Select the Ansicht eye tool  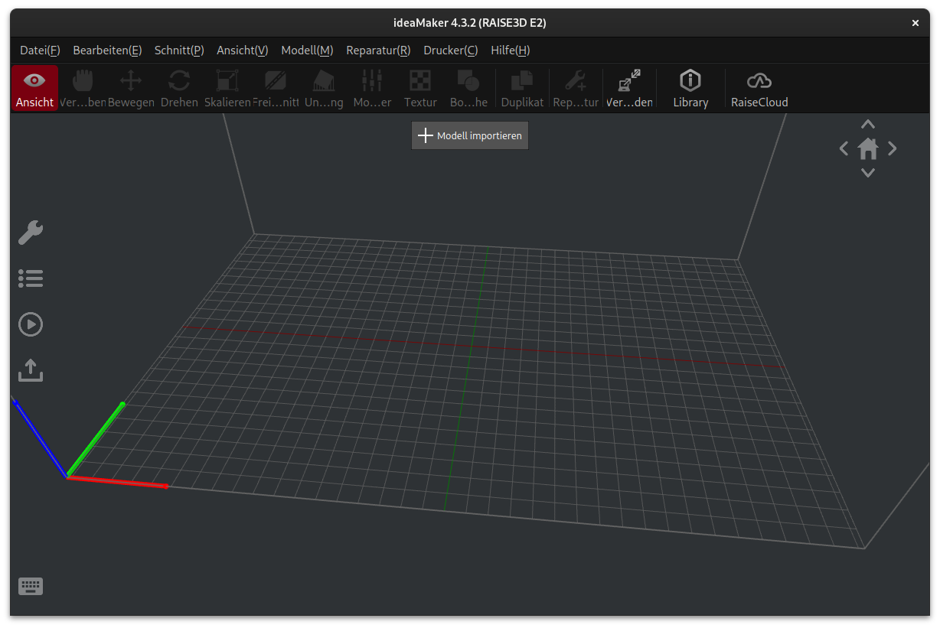pyautogui.click(x=34, y=88)
